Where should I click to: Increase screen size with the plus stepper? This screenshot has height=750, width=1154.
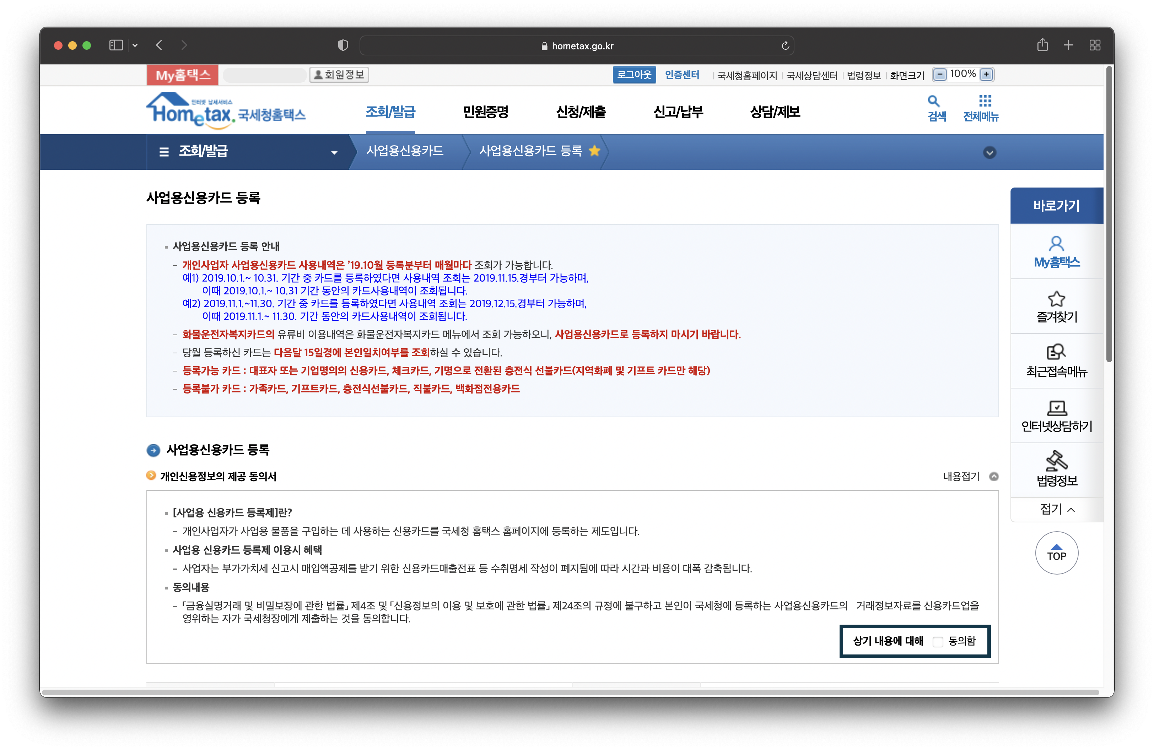point(987,74)
